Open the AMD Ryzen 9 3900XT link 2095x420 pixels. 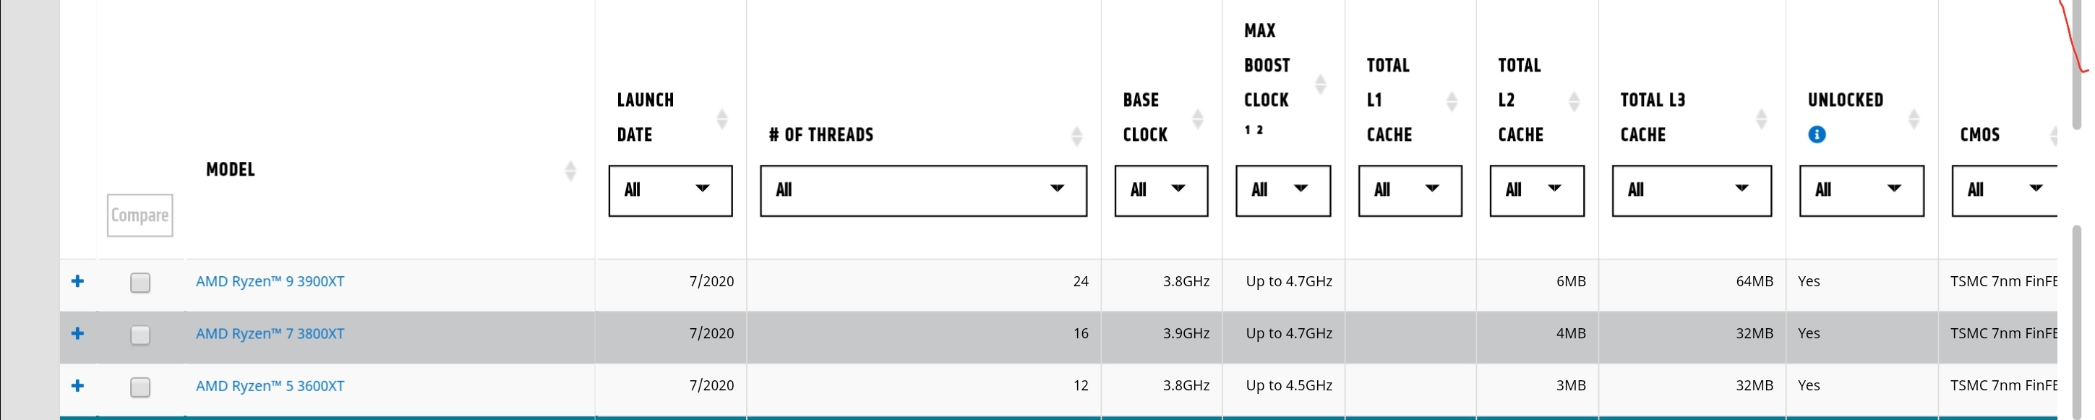point(270,282)
